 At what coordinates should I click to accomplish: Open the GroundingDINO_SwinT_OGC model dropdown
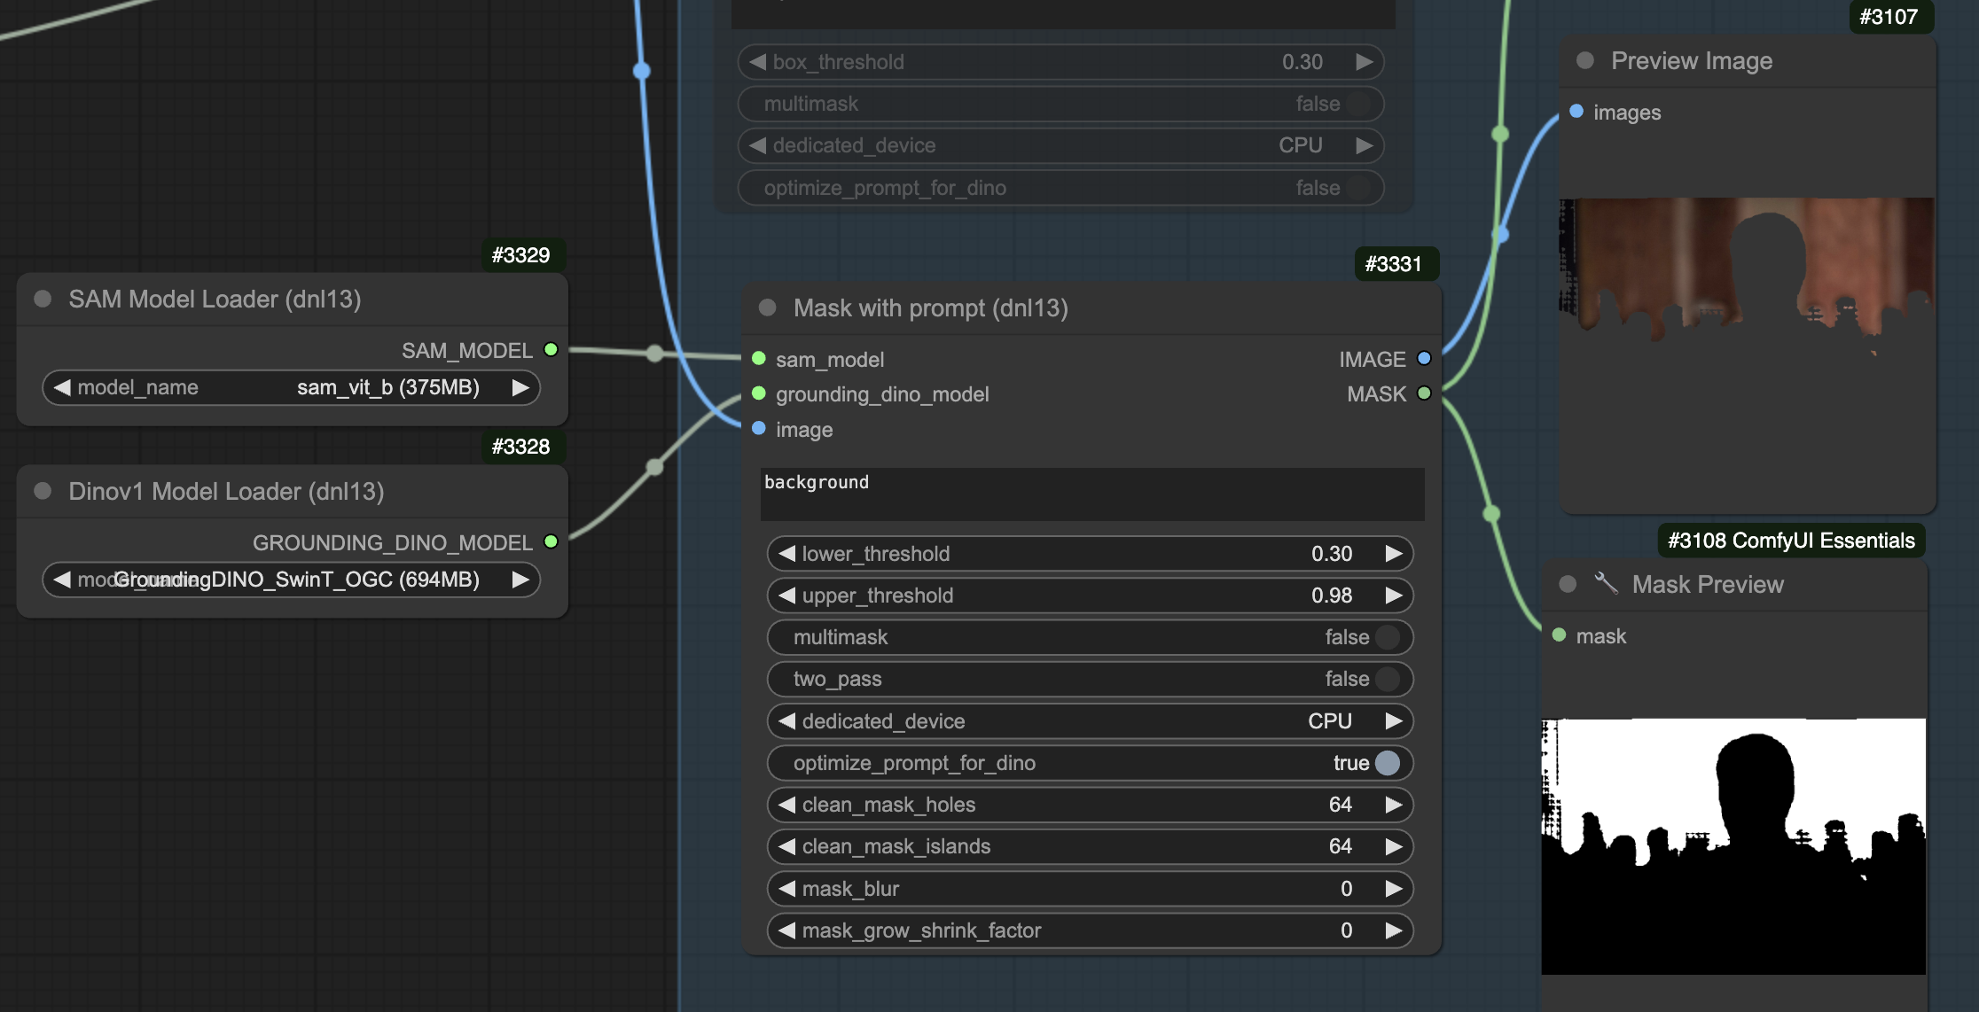click(293, 580)
